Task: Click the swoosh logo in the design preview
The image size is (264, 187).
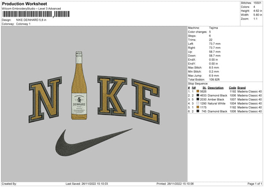Action: [94, 142]
